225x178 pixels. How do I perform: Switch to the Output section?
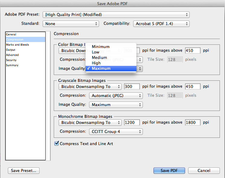(11, 50)
